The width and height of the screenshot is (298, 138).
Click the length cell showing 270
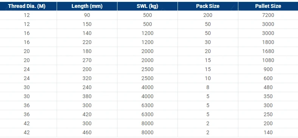coord(87,60)
